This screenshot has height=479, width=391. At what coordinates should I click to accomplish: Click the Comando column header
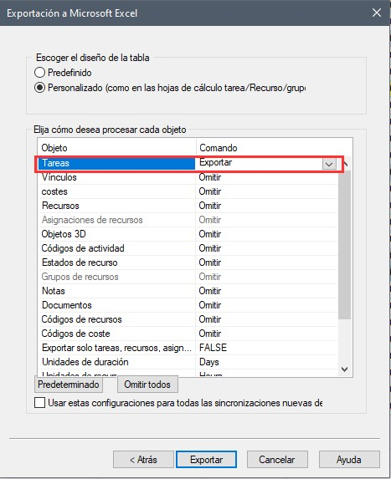pos(274,148)
